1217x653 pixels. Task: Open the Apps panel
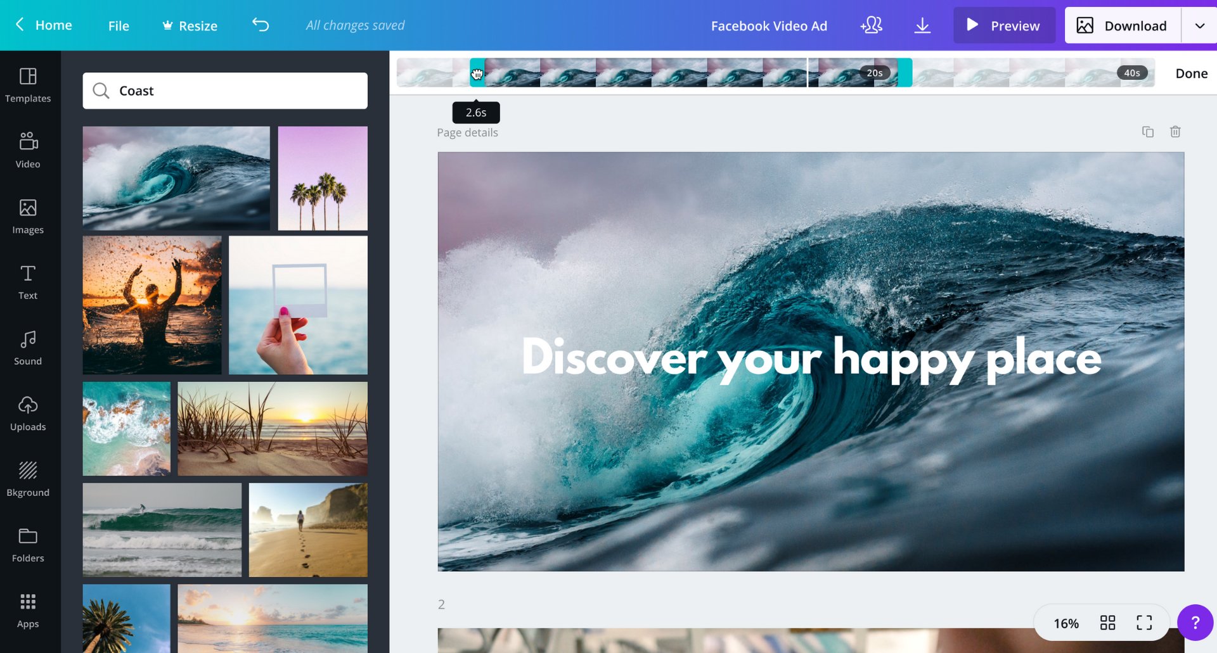pos(28,610)
